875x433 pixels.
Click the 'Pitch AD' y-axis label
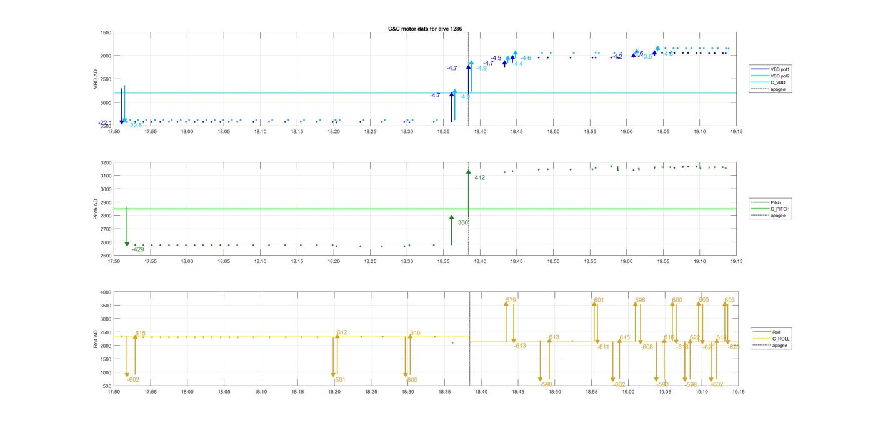click(x=96, y=209)
